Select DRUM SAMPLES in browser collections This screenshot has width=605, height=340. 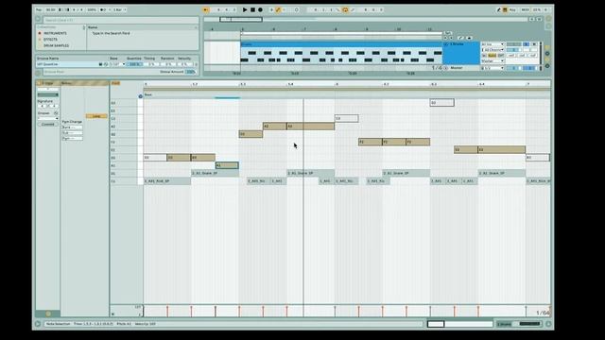tap(57, 45)
